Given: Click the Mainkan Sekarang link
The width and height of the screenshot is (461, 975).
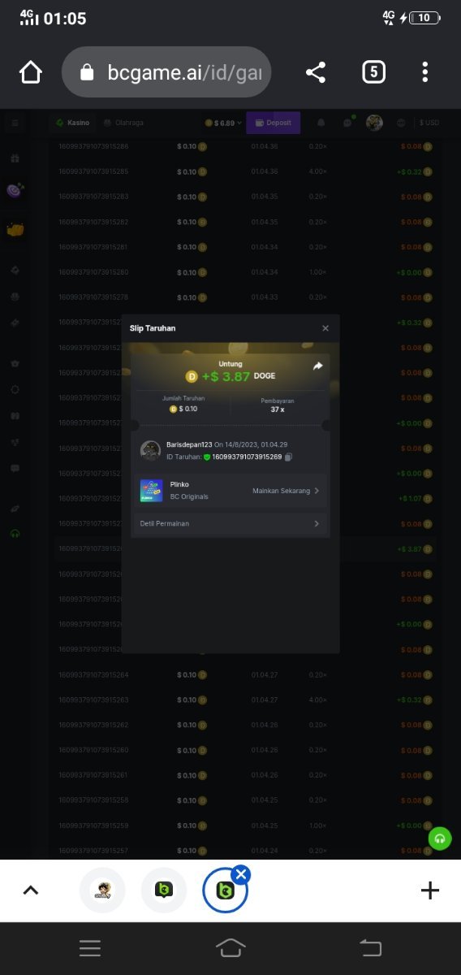Looking at the screenshot, I should click(286, 491).
